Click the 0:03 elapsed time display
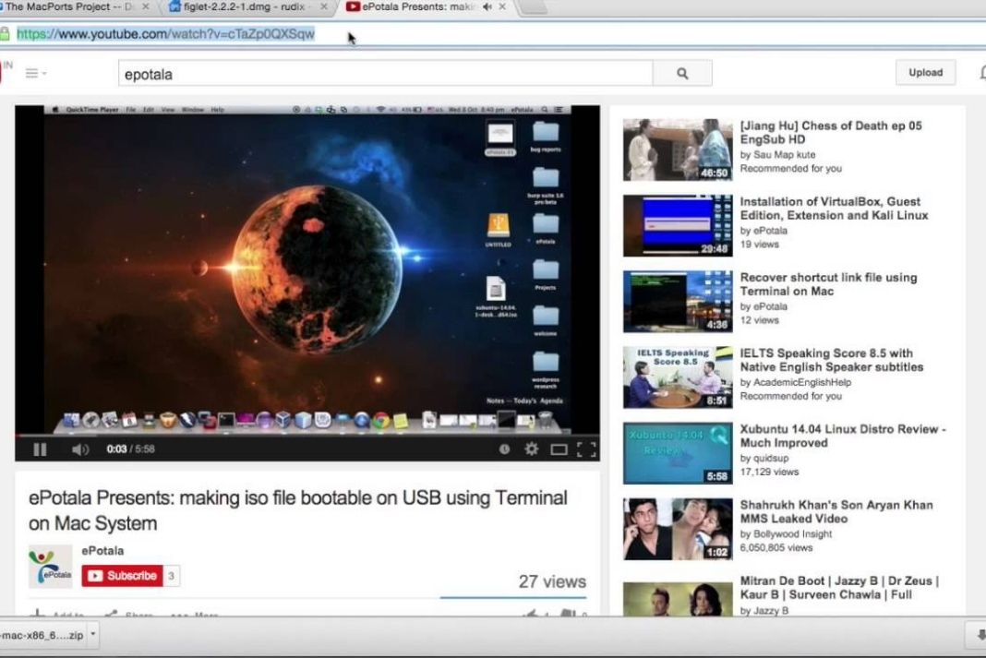 click(116, 449)
